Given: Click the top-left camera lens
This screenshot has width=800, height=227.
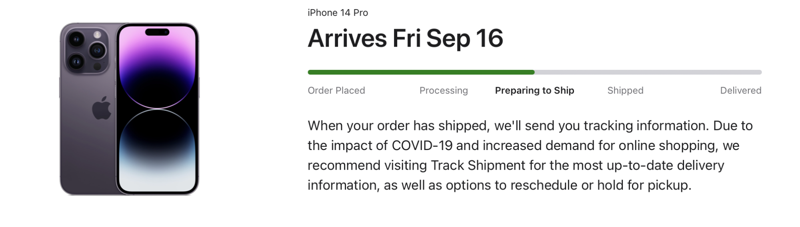Looking at the screenshot, I should 76,39.
